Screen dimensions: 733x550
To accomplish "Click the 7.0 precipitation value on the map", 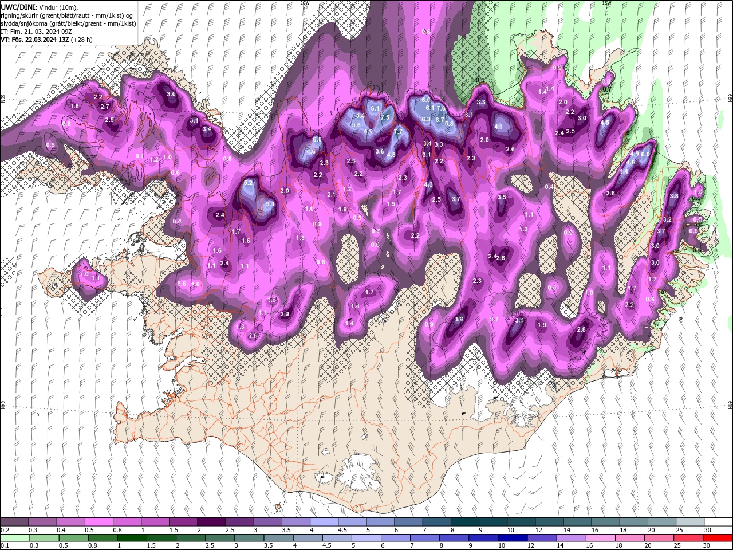I will click(x=441, y=108).
